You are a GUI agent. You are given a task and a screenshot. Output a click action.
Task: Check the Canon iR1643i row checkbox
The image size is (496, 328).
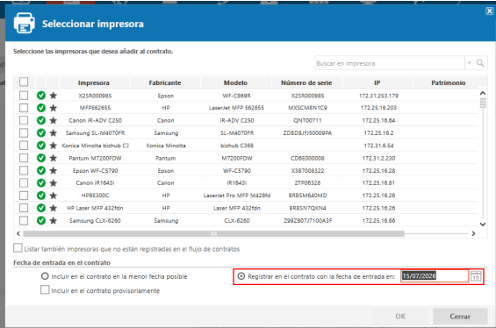24,183
